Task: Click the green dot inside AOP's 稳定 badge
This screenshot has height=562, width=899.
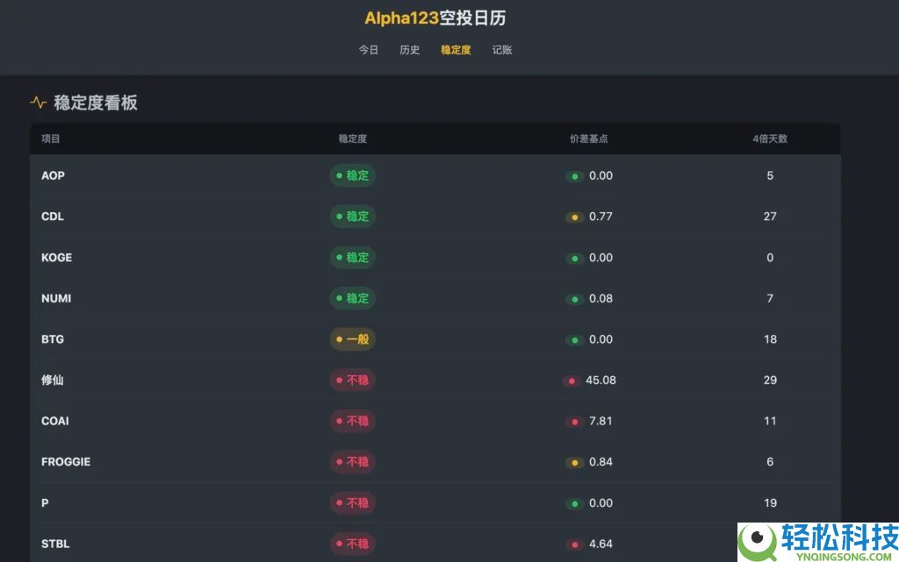Action: point(339,175)
